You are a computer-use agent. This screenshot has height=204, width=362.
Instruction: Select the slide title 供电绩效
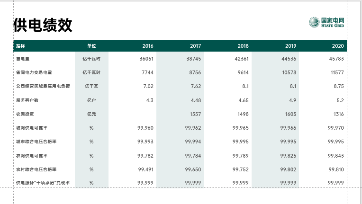coord(43,25)
